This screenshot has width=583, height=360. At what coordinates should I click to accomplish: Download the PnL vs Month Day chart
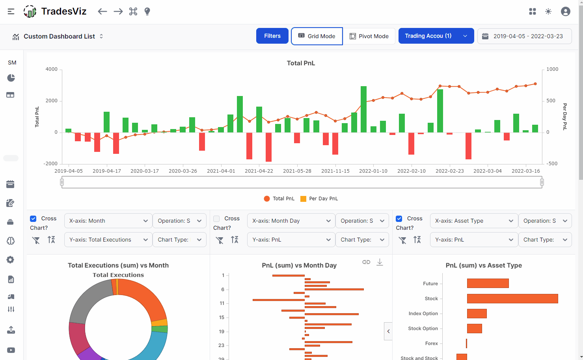point(380,262)
